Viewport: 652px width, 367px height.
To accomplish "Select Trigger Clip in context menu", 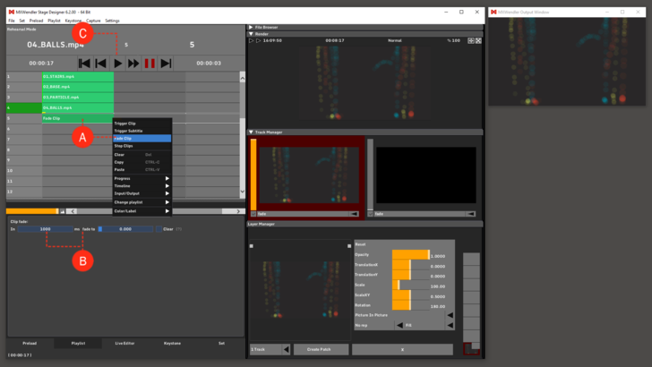I will coord(142,124).
